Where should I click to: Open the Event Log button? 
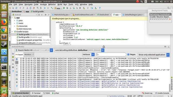[147, 93]
